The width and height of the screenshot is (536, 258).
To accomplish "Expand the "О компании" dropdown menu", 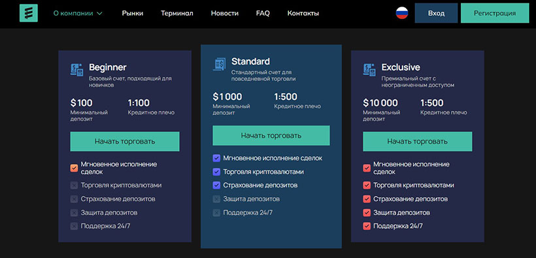I will point(78,13).
